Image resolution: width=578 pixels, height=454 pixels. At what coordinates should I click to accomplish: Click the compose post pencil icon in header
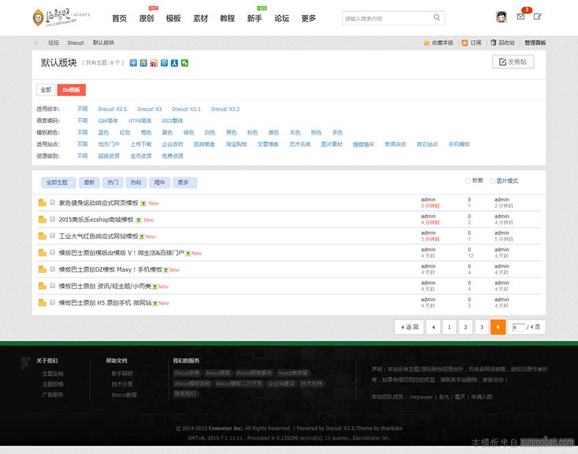click(538, 17)
